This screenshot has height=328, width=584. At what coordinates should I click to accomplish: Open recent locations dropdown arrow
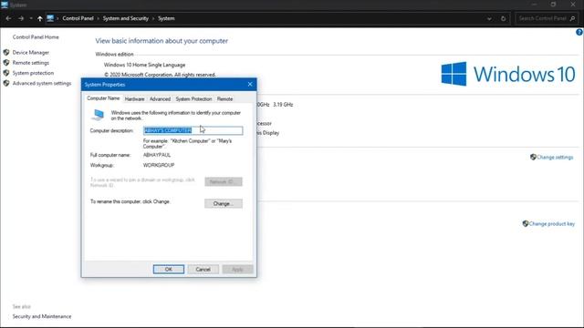point(31,18)
